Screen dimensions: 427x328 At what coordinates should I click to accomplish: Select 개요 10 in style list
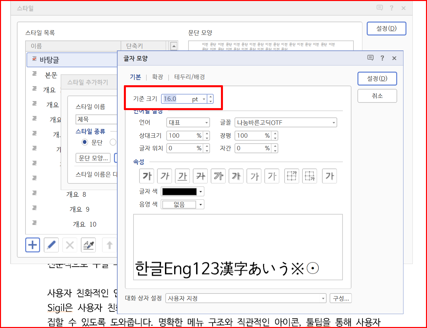tap(84, 224)
